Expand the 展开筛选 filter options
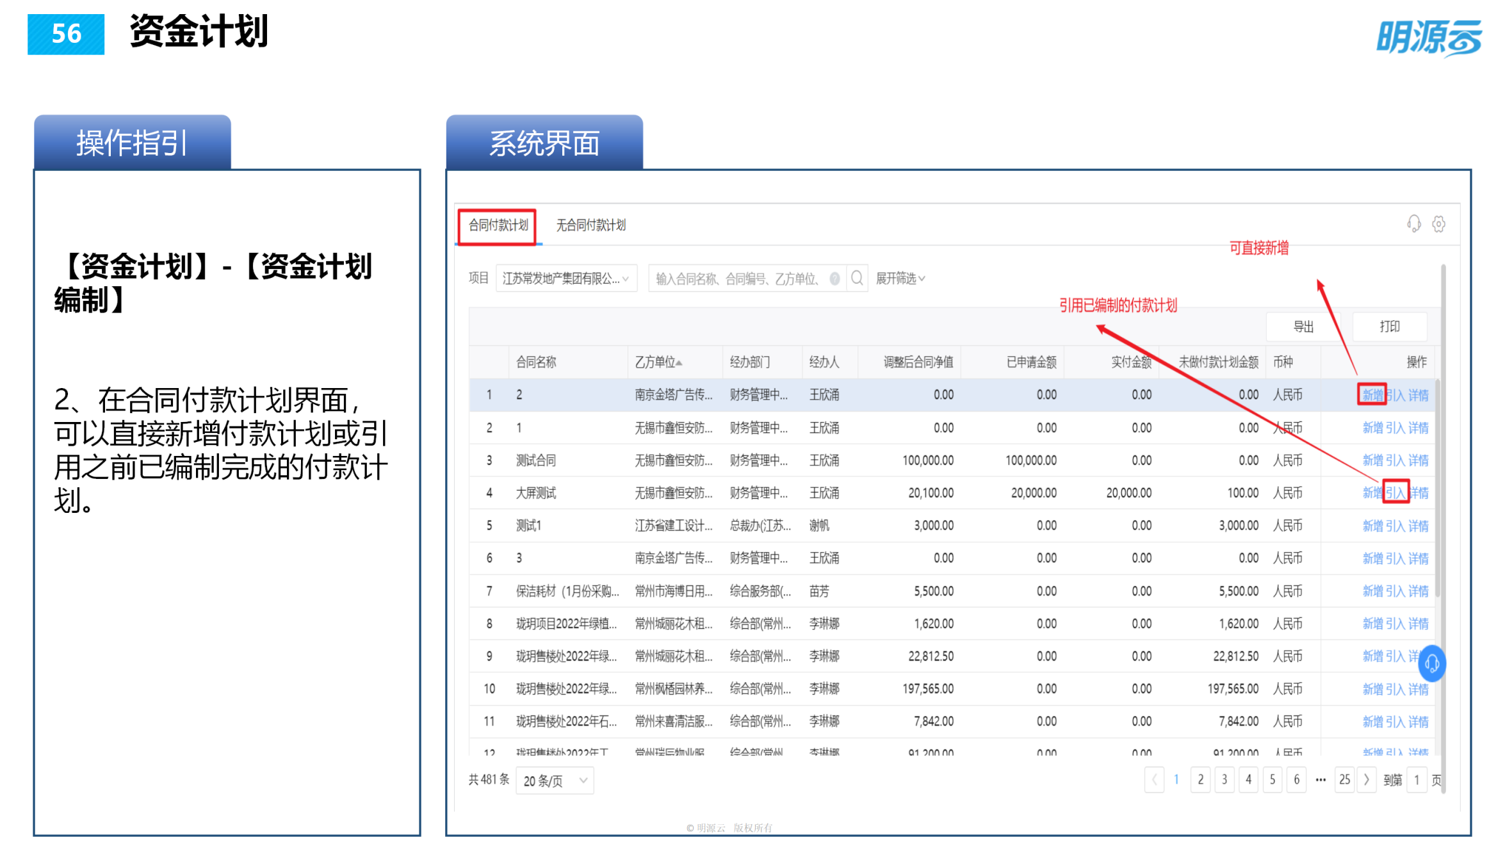This screenshot has height=844, width=1505. (900, 279)
